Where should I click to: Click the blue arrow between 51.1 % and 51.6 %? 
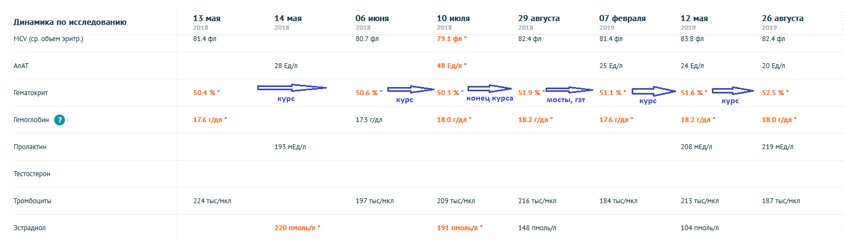655,90
